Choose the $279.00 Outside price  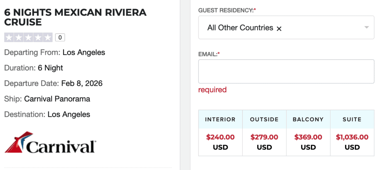pos(264,137)
